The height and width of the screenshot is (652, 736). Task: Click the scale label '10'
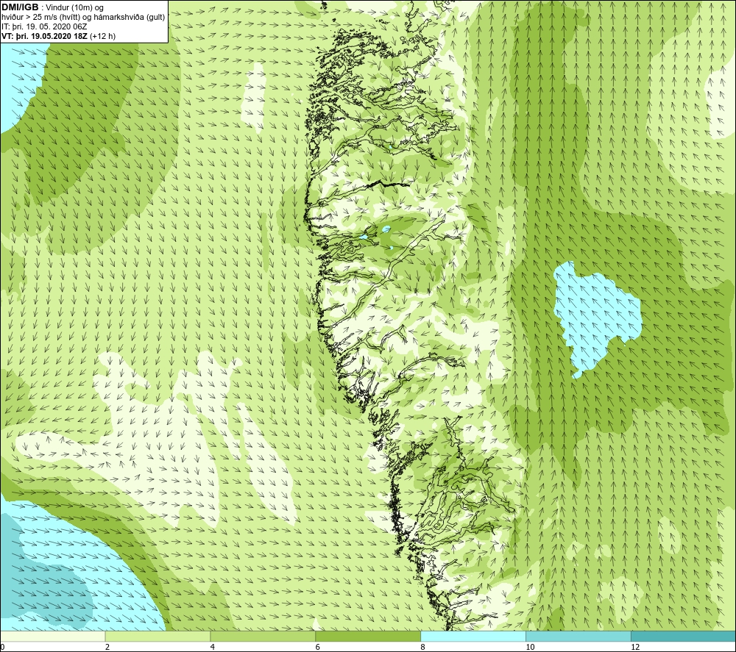click(x=530, y=647)
